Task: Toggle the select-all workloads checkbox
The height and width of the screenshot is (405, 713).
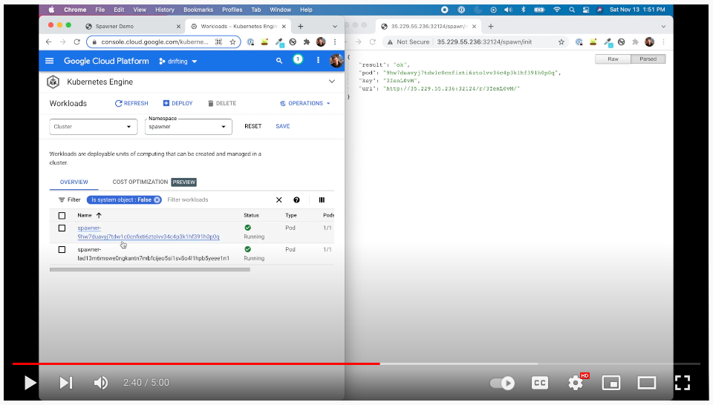Action: [x=62, y=216]
